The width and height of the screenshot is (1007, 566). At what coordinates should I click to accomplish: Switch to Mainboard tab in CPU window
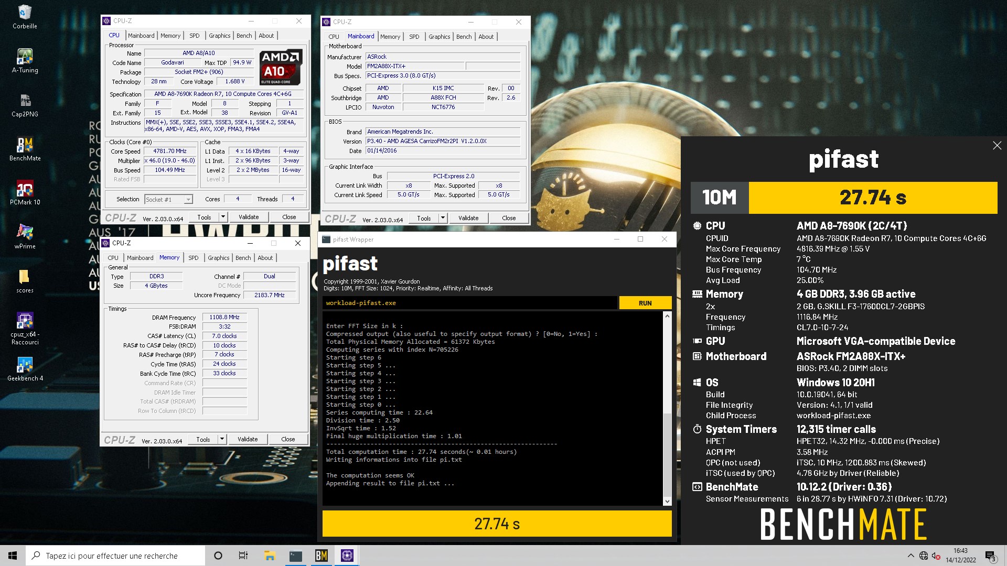tap(141, 36)
